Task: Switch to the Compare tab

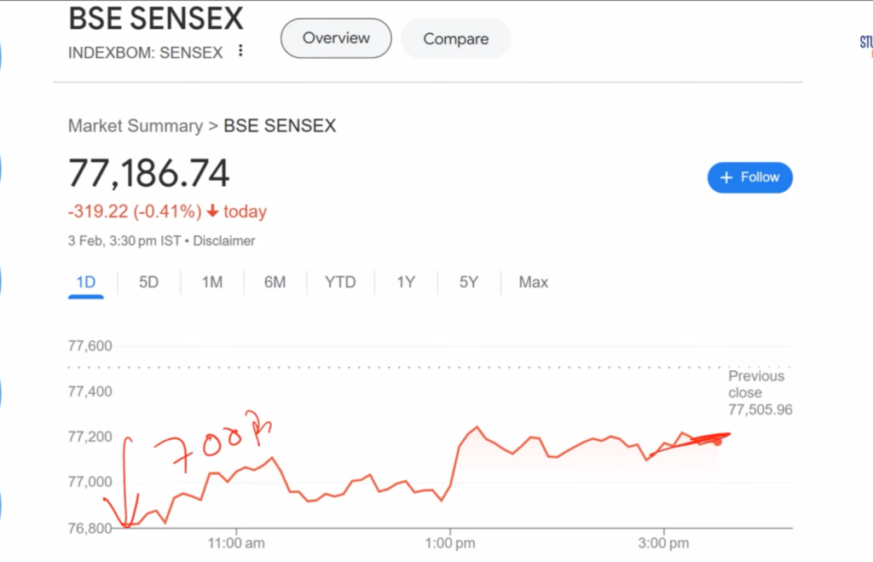Action: click(455, 39)
